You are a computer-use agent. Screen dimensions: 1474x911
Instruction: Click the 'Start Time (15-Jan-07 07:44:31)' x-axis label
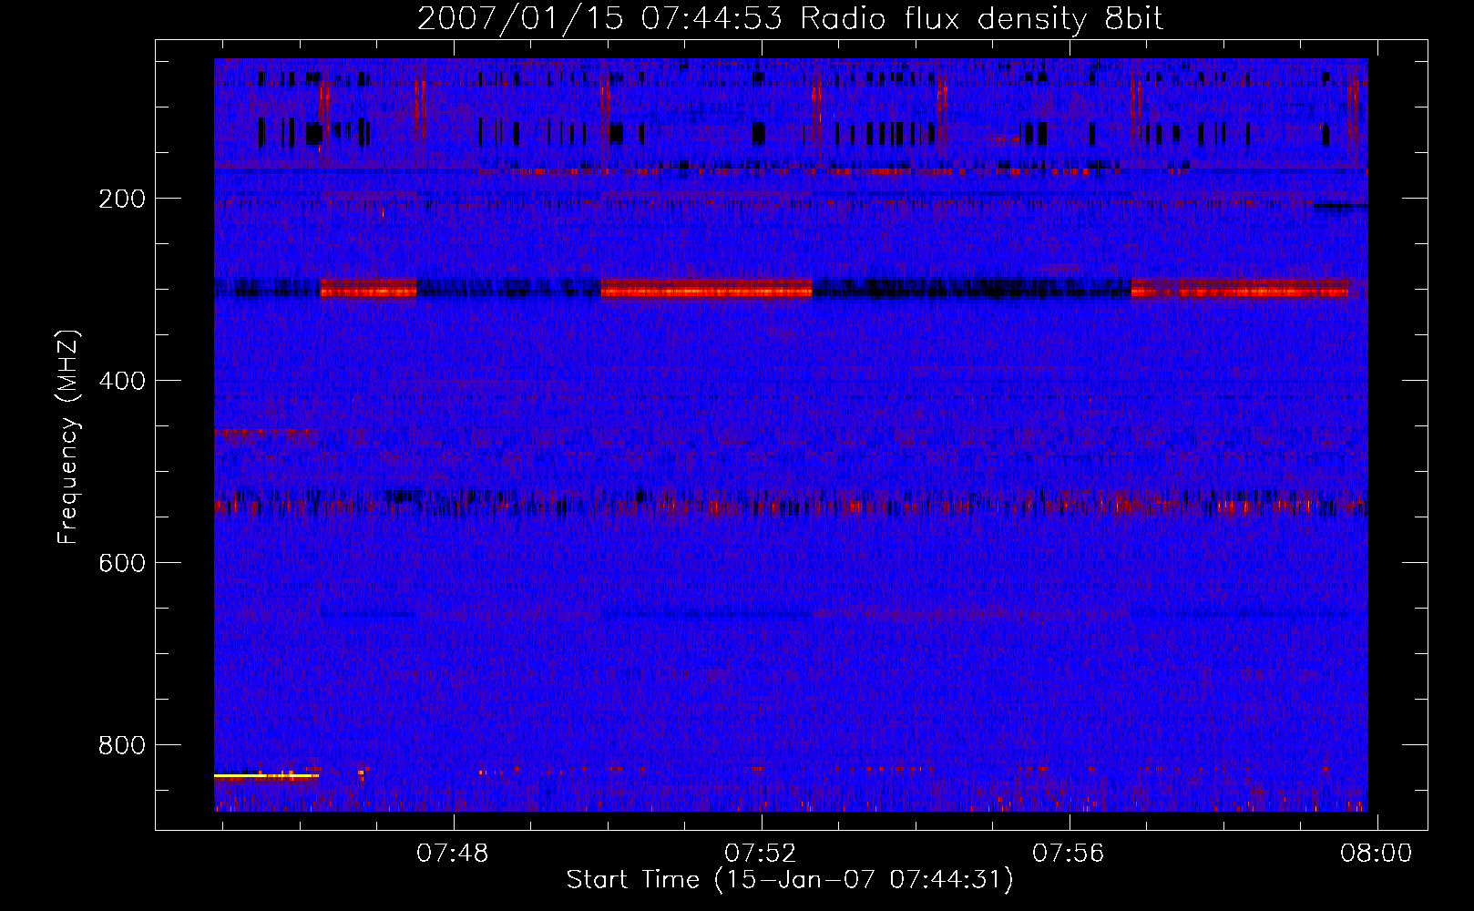[x=790, y=880]
